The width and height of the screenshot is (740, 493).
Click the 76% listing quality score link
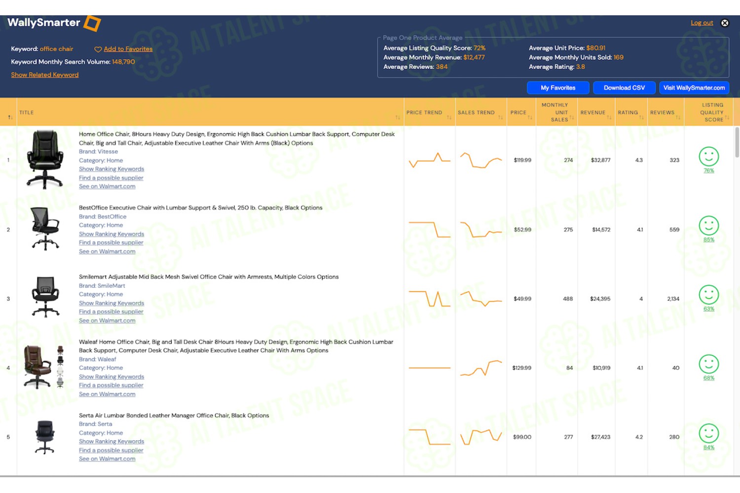click(709, 171)
